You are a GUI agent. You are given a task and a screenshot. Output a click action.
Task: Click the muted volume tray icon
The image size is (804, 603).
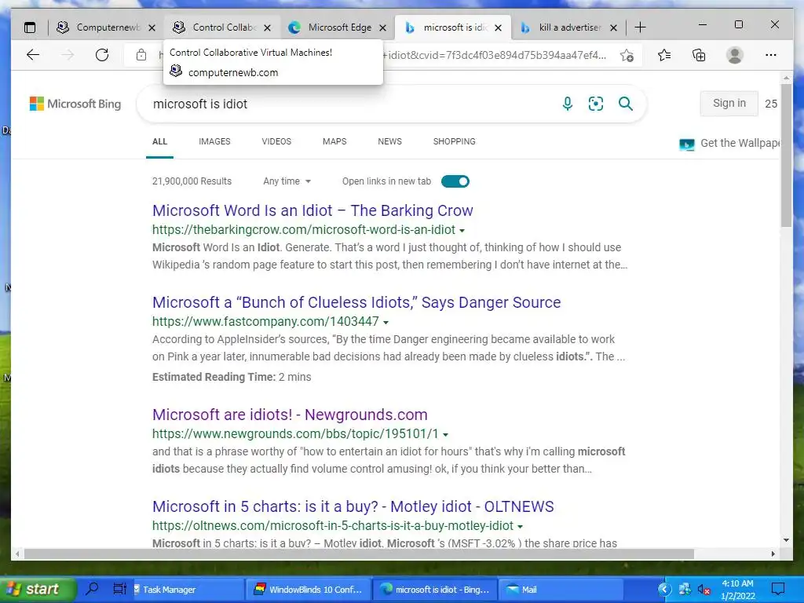point(704,589)
